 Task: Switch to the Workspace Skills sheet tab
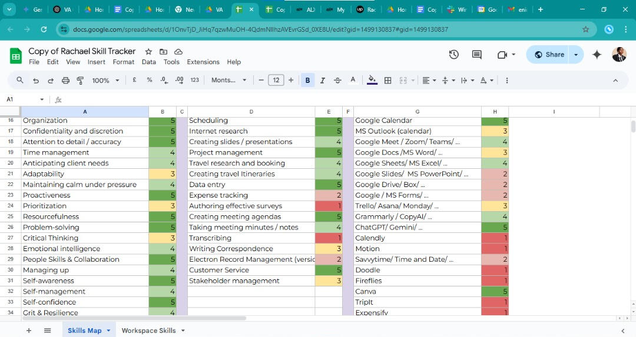(x=148, y=331)
